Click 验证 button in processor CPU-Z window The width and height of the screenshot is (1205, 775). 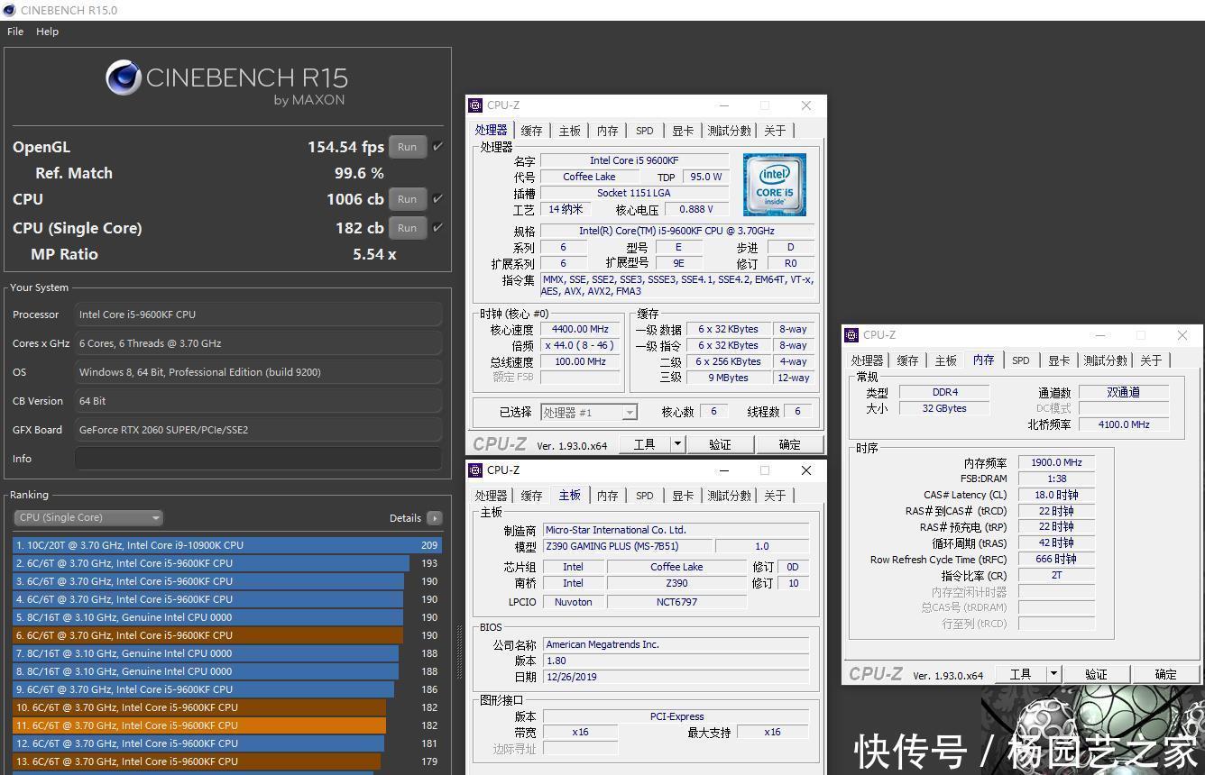720,444
